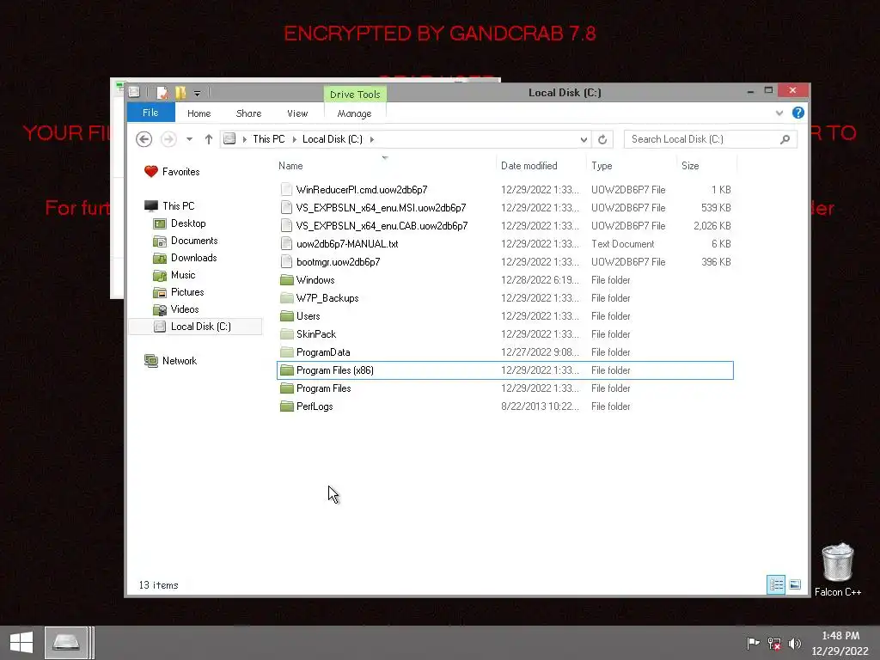
Task: Expand arrow between This PC and Local Disk
Action: point(294,139)
